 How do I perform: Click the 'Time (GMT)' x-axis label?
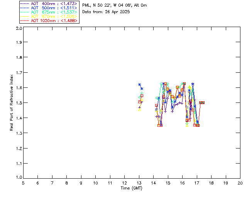[x=132, y=188]
